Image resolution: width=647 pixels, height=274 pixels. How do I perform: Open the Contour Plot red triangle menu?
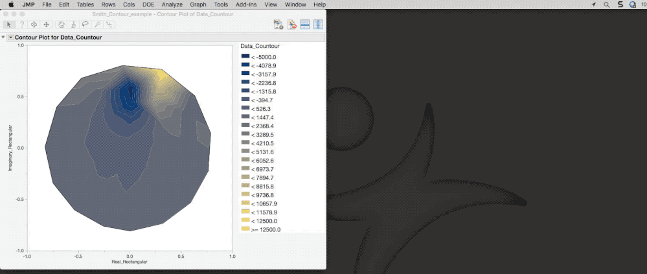(x=10, y=38)
